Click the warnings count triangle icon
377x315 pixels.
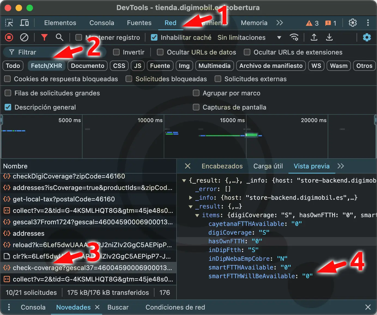312,23
